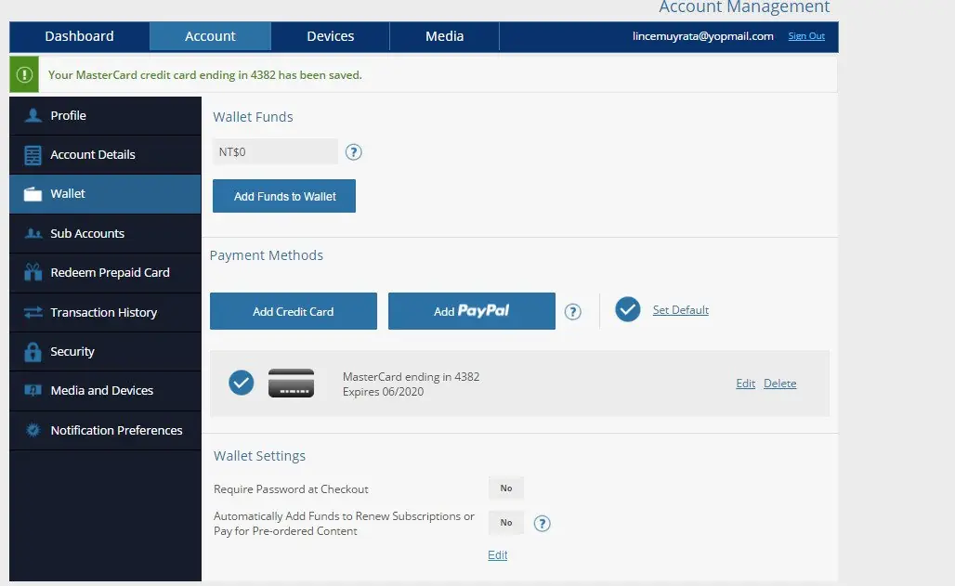
Task: Click the lincemuyrata@yopmail.com account email
Action: [x=703, y=36]
